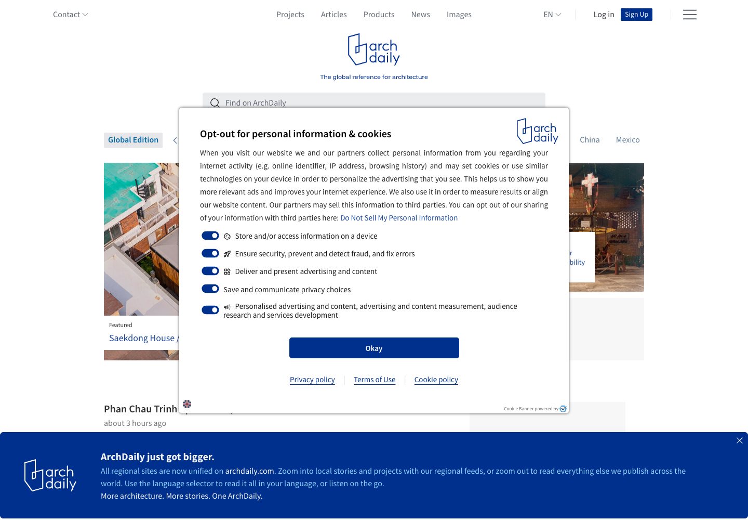Open Do Not Sell My Personal Information

click(399, 218)
